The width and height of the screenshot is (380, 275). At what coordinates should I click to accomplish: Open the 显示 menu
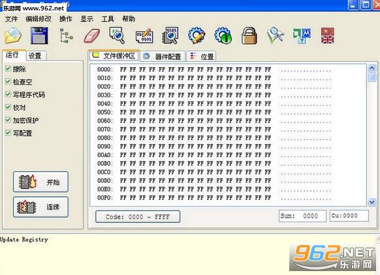(87, 19)
